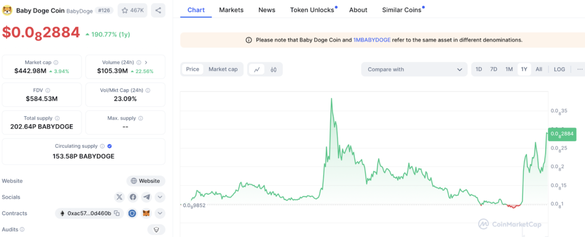Click Max. supply info icon
The width and height of the screenshot is (585, 237).
[x=141, y=118]
